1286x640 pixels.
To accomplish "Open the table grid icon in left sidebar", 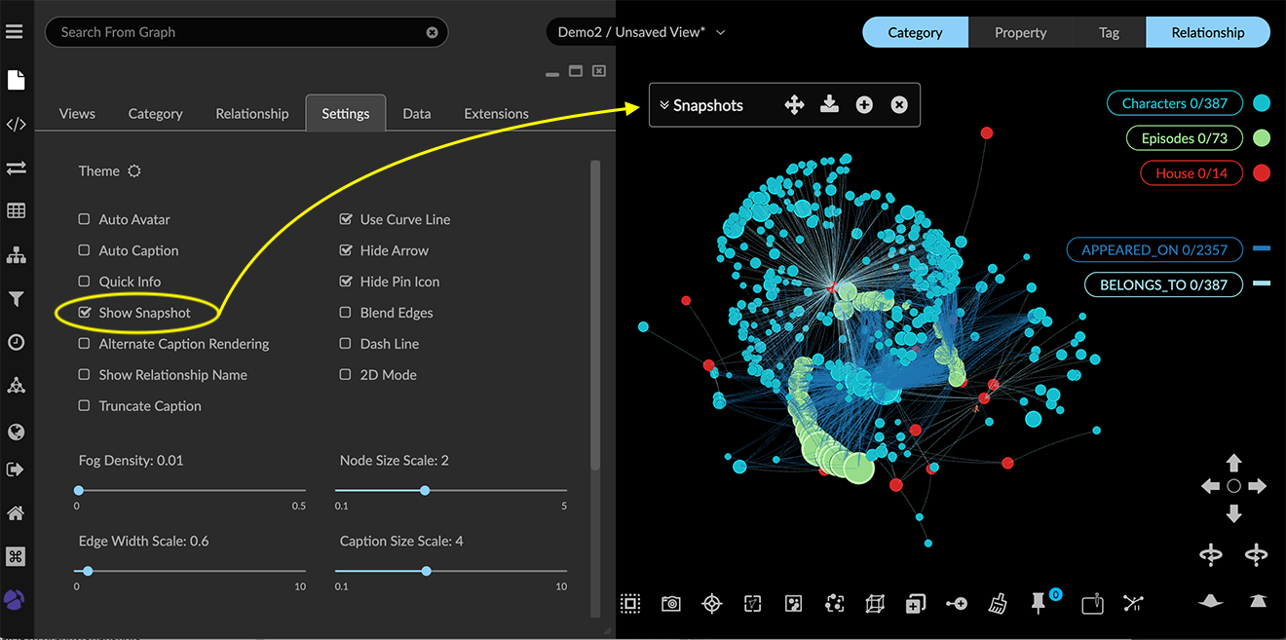I will point(16,211).
